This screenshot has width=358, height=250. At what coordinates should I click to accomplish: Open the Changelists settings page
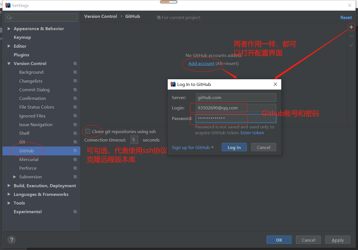point(31,81)
